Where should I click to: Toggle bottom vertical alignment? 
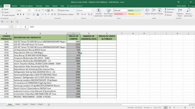[x=48, y=10]
